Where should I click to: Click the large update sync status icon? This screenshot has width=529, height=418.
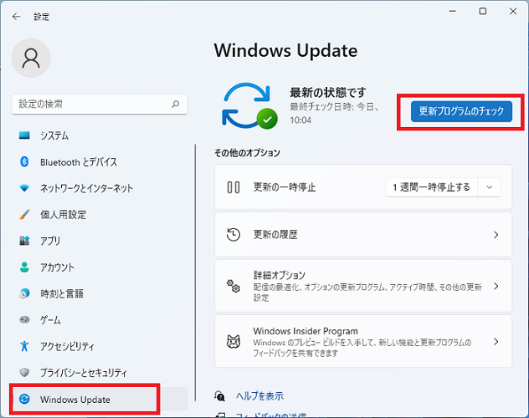click(x=249, y=105)
